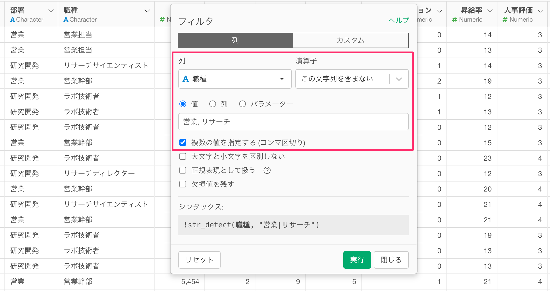This screenshot has height=291, width=550.
Task: Open the 演算子 operator dropdown
Action: pyautogui.click(x=352, y=79)
